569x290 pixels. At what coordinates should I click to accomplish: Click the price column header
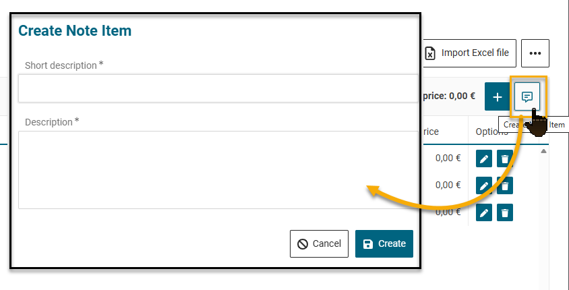pos(431,132)
